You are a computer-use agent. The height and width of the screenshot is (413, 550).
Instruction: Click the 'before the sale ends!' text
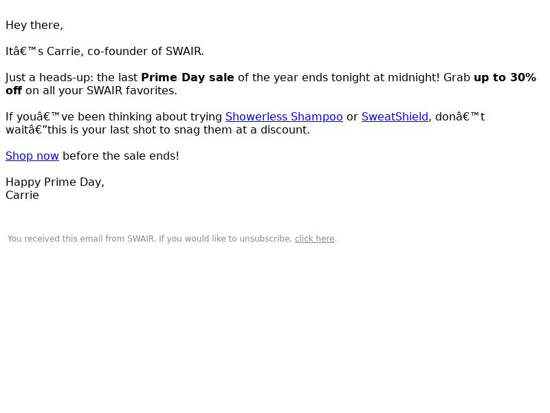pyautogui.click(x=121, y=156)
